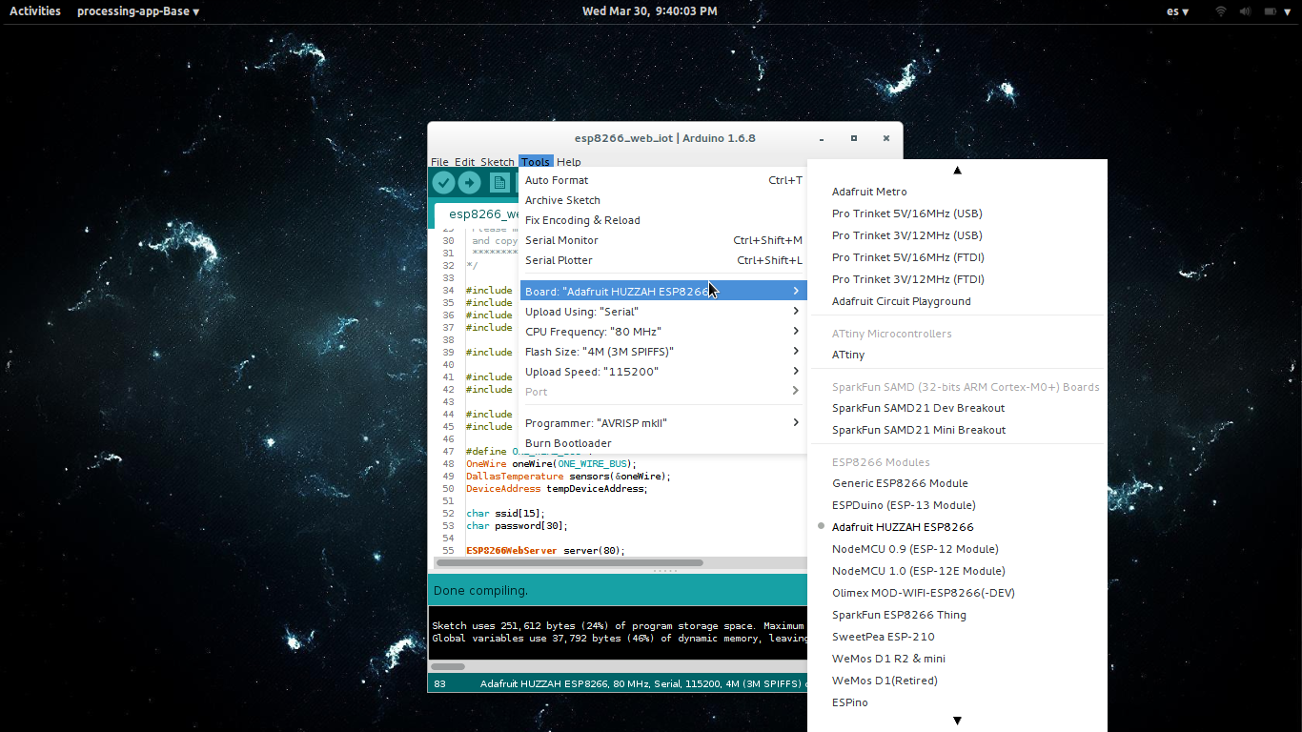Viewport: 1302px width, 732px height.
Task: Open the Wi-Fi status icon in top bar
Action: click(1221, 11)
